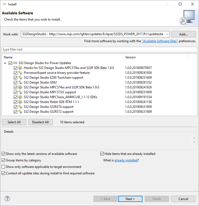
Task: Click the icon beside S32 Design Studio Radar SDK RTM 1.1.1
Action: pos(20,102)
